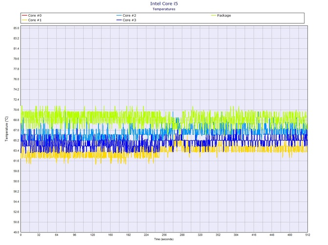Click the 70.6 temperature axis tick
Viewport: 328px width, 245px height.
[x=16, y=110]
